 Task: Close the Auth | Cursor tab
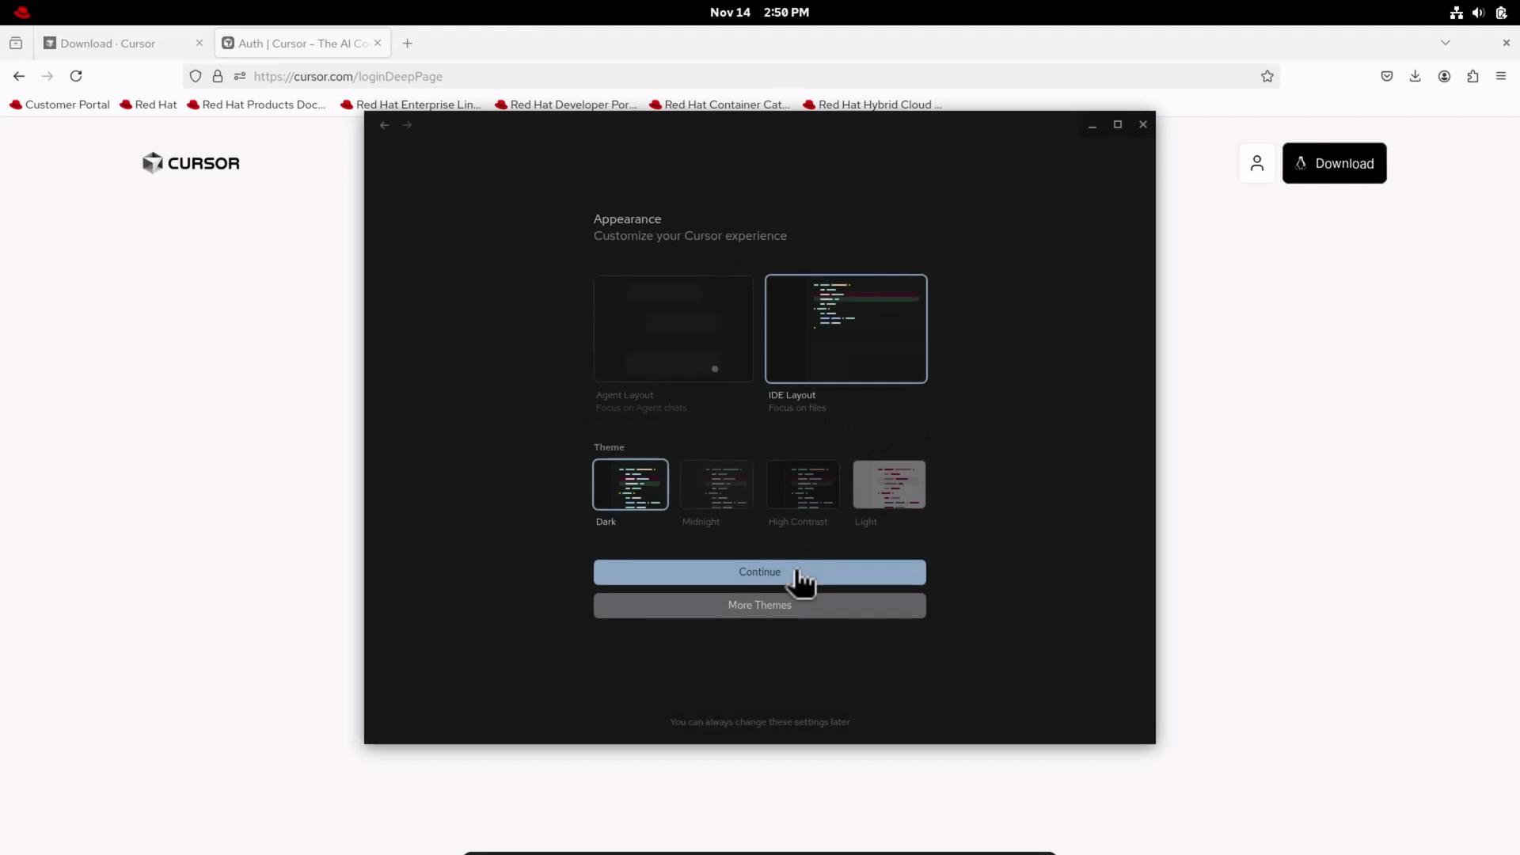(378, 44)
